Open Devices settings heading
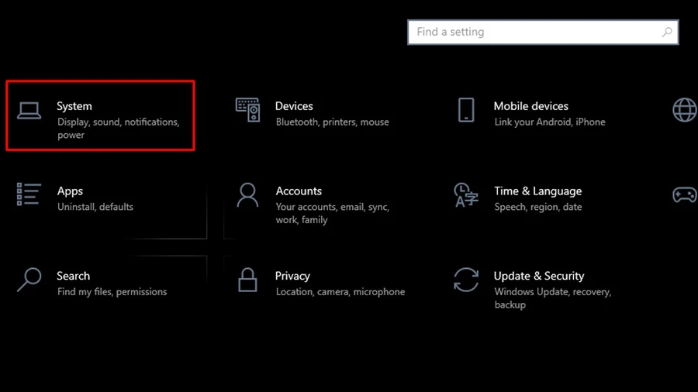 click(294, 106)
